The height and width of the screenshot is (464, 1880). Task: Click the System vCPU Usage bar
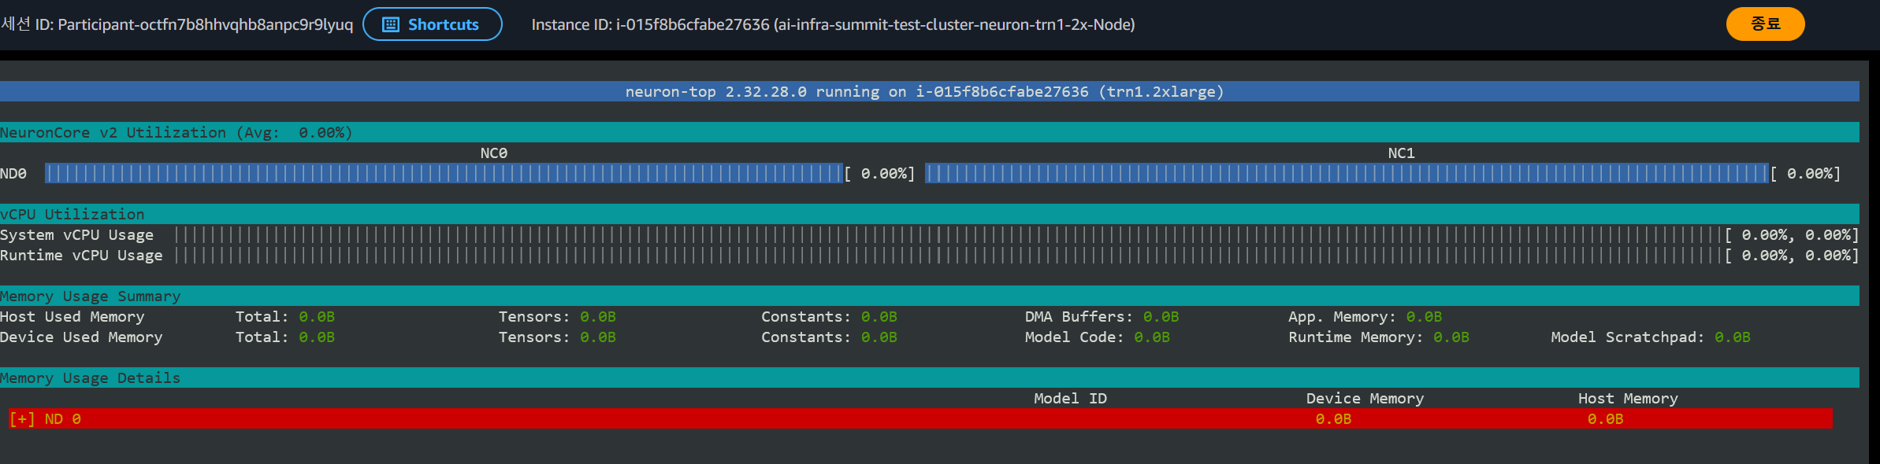click(949, 235)
